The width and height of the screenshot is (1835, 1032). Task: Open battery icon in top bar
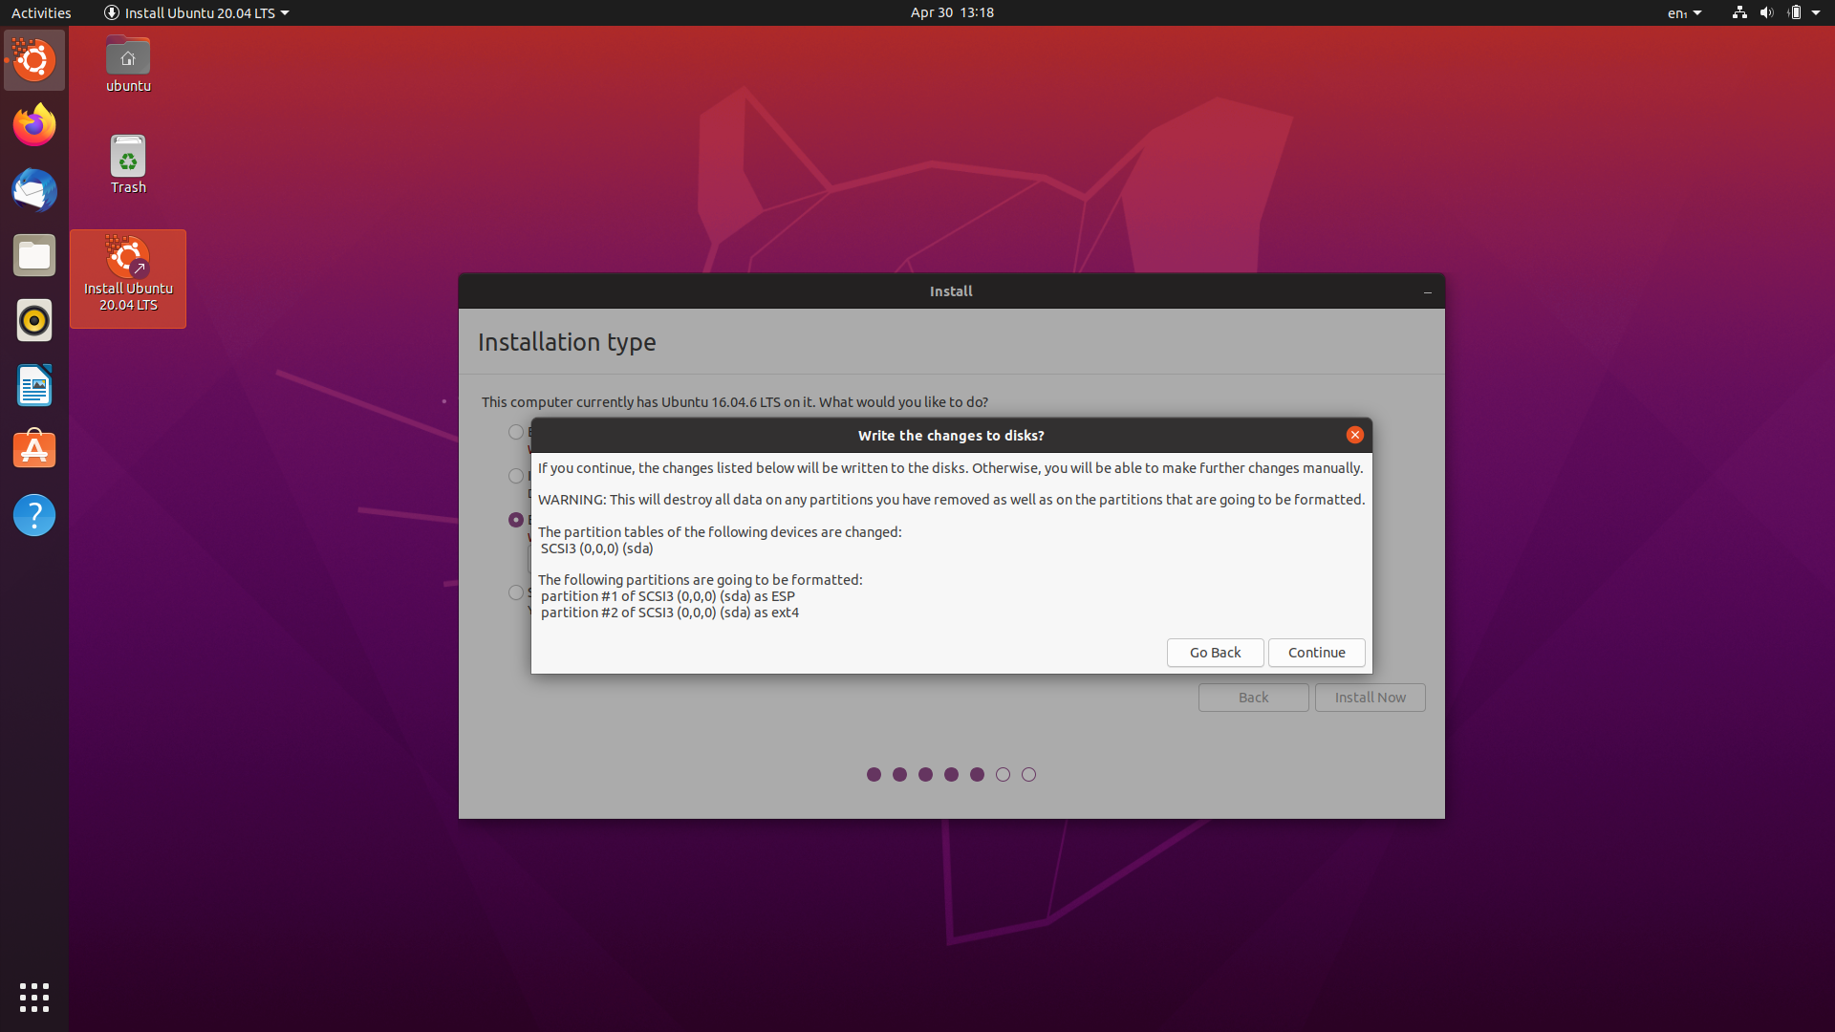click(x=1794, y=12)
